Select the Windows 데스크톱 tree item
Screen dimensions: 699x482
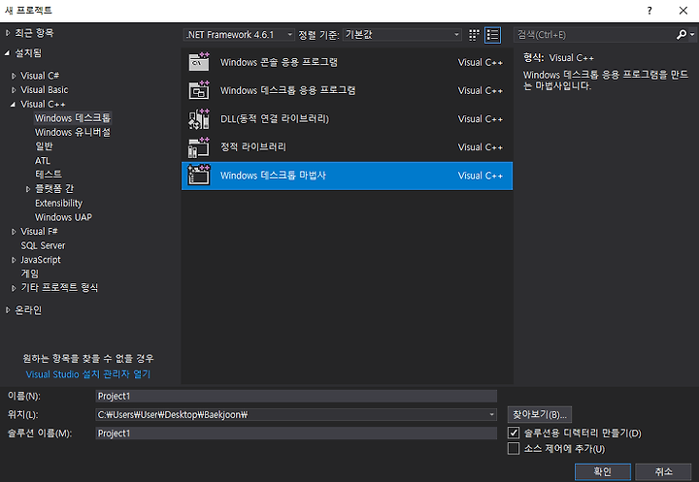(73, 118)
